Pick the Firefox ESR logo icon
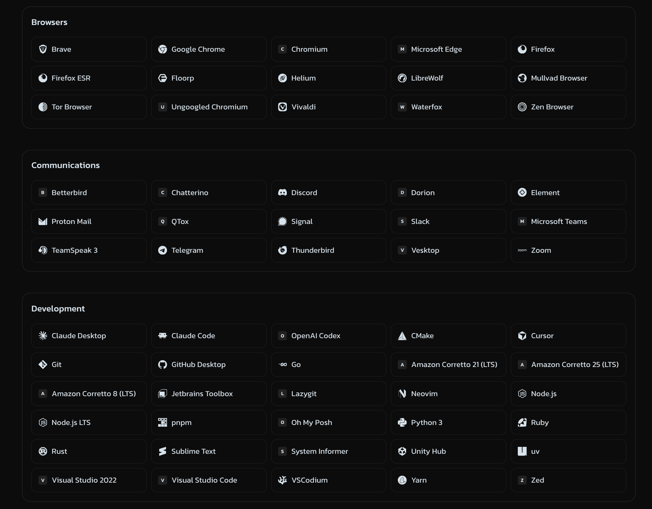 tap(43, 78)
